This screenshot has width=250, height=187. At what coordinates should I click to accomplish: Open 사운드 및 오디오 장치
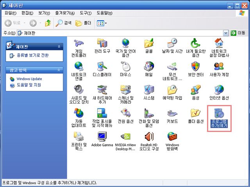pyautogui.click(x=79, y=94)
